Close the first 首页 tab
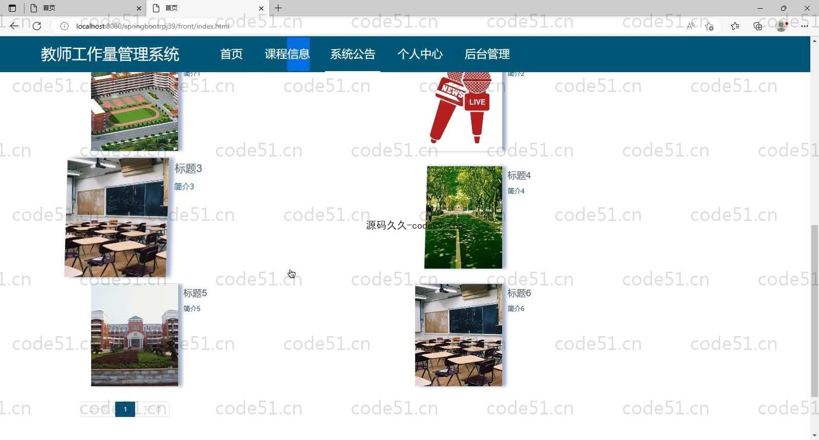 139,8
